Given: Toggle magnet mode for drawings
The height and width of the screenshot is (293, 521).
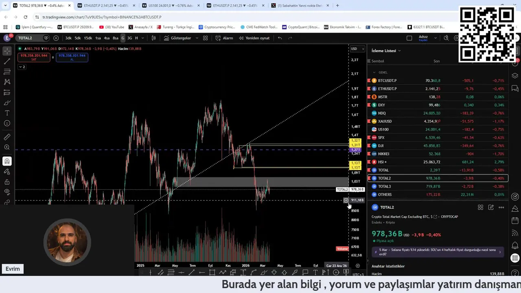Looking at the screenshot, I should (x=7, y=161).
